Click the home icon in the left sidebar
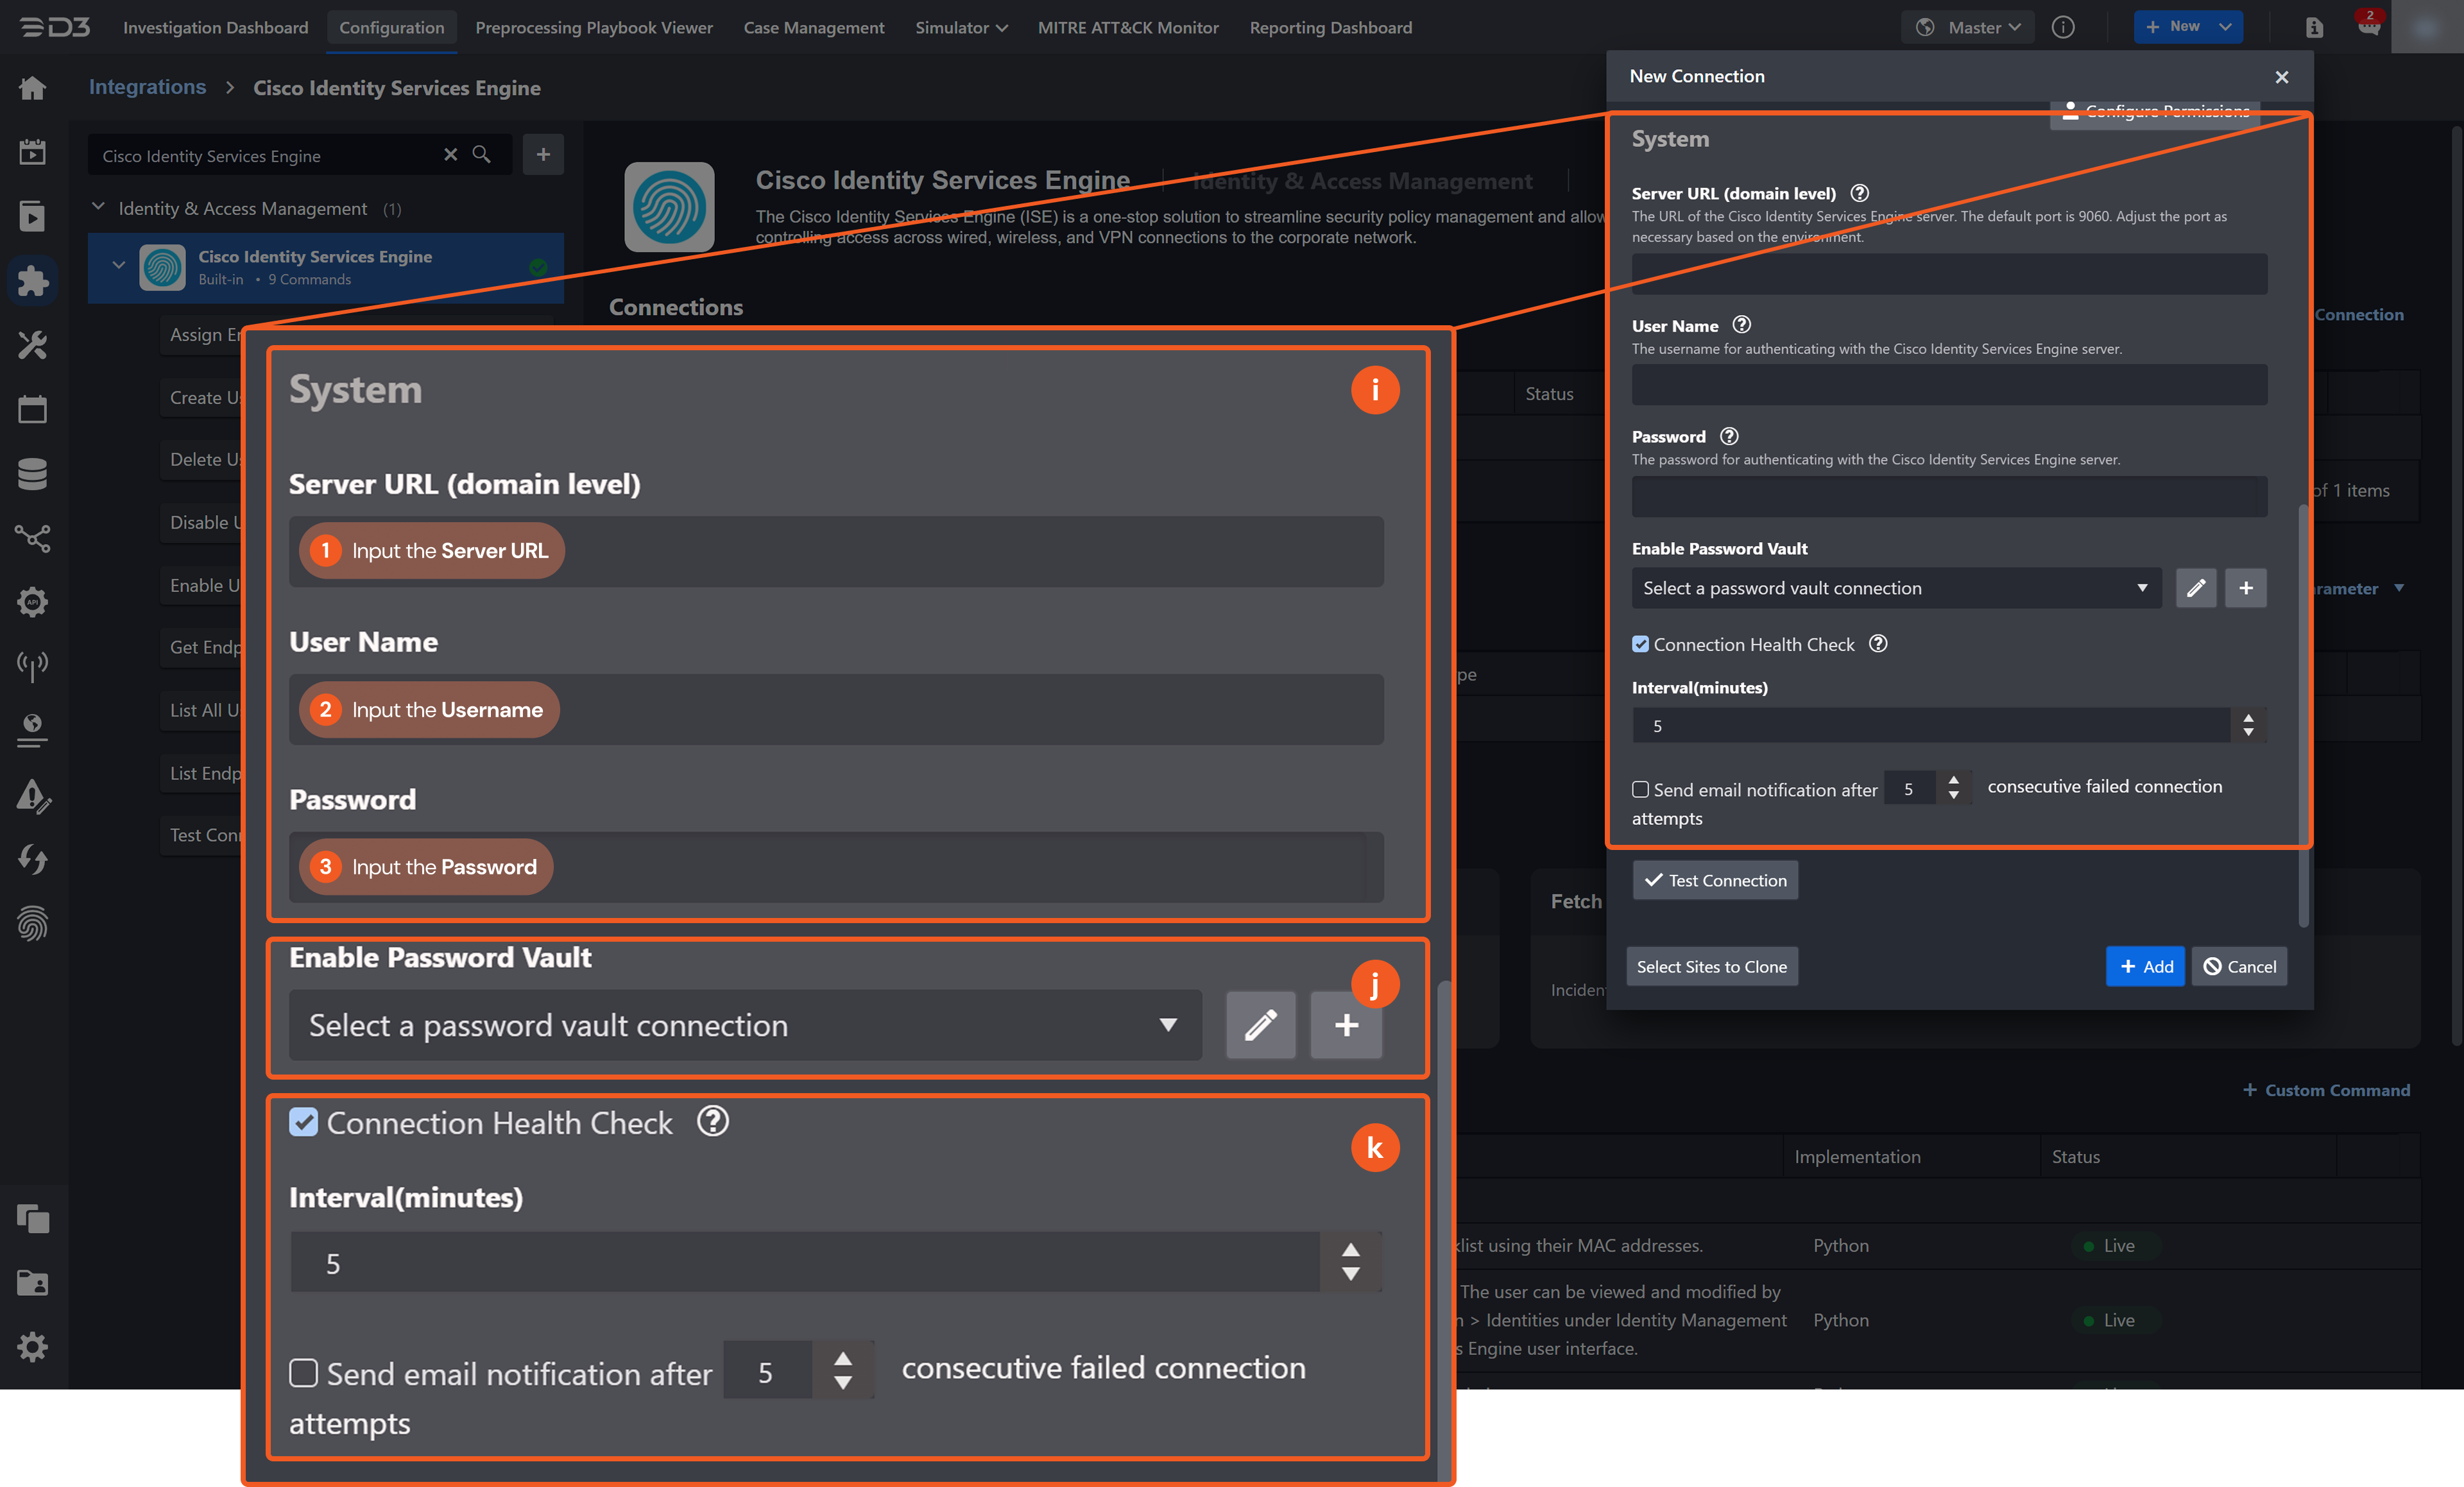 point(32,88)
